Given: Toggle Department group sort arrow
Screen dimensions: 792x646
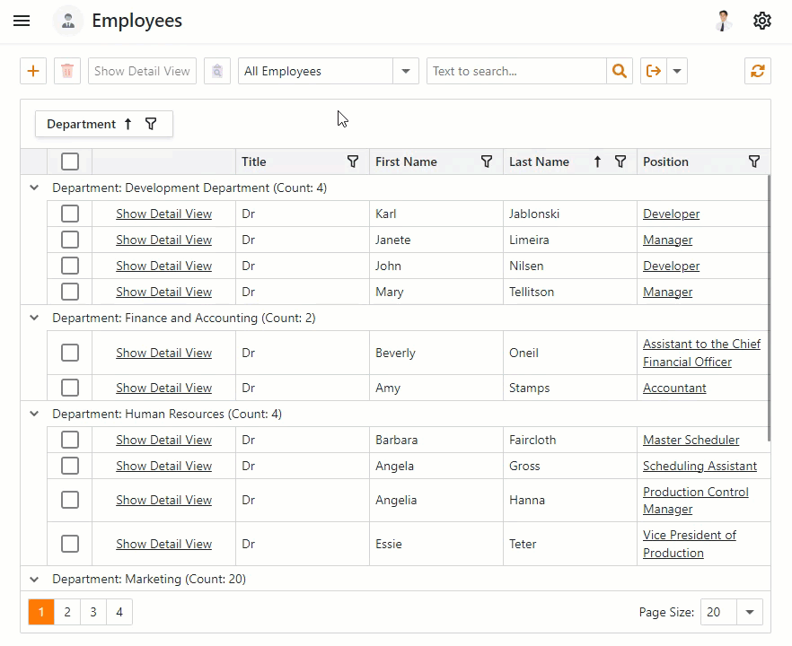Looking at the screenshot, I should pyautogui.click(x=128, y=124).
